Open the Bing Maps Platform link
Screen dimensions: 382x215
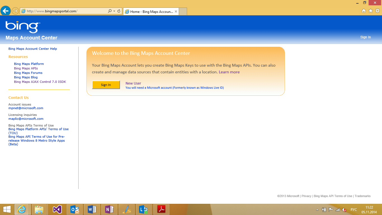29,64
